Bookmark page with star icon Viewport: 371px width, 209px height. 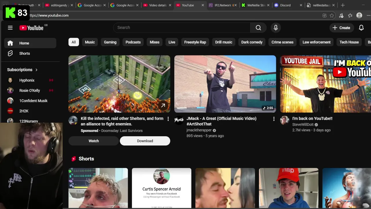click(332, 15)
